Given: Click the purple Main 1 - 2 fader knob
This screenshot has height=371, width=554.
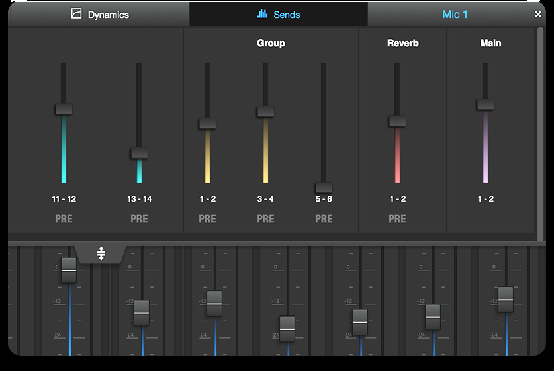Looking at the screenshot, I should tap(485, 104).
